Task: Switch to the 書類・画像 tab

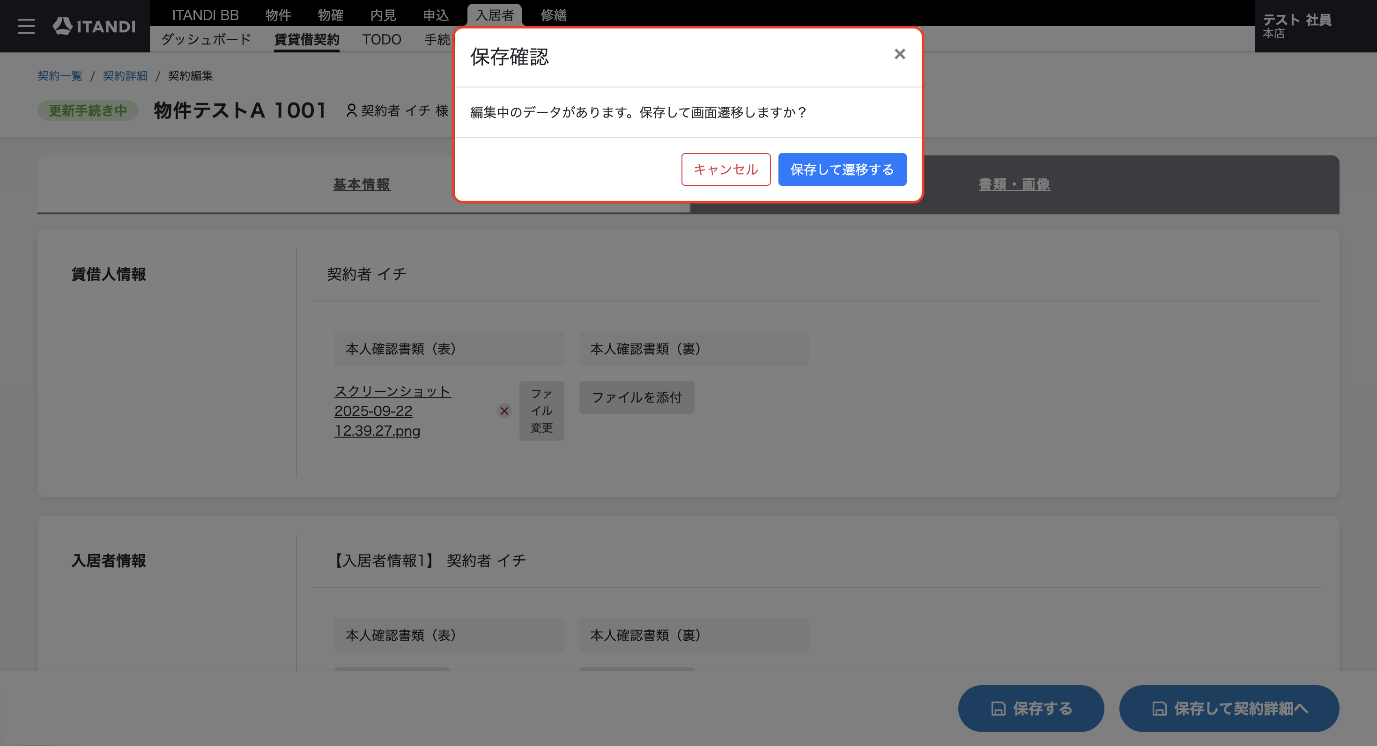Action: coord(1014,184)
